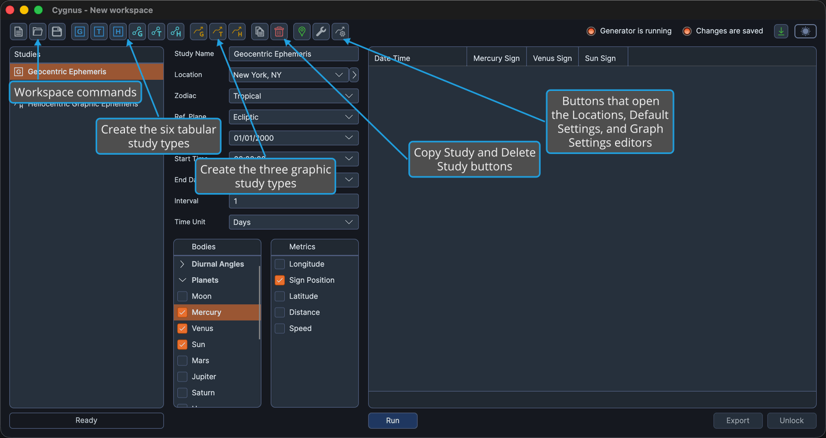Open the Ref. Plane dropdown showing Ecliptic
Viewport: 826px width, 438px height.
(293, 117)
